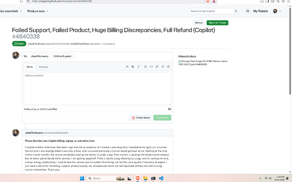Open the browser sidebar panel icon
292x182 pixels.
267,1
